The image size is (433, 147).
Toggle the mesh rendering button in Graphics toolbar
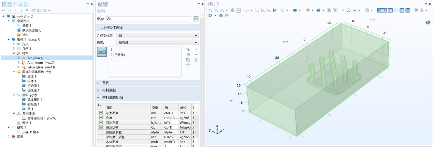(x=402, y=10)
